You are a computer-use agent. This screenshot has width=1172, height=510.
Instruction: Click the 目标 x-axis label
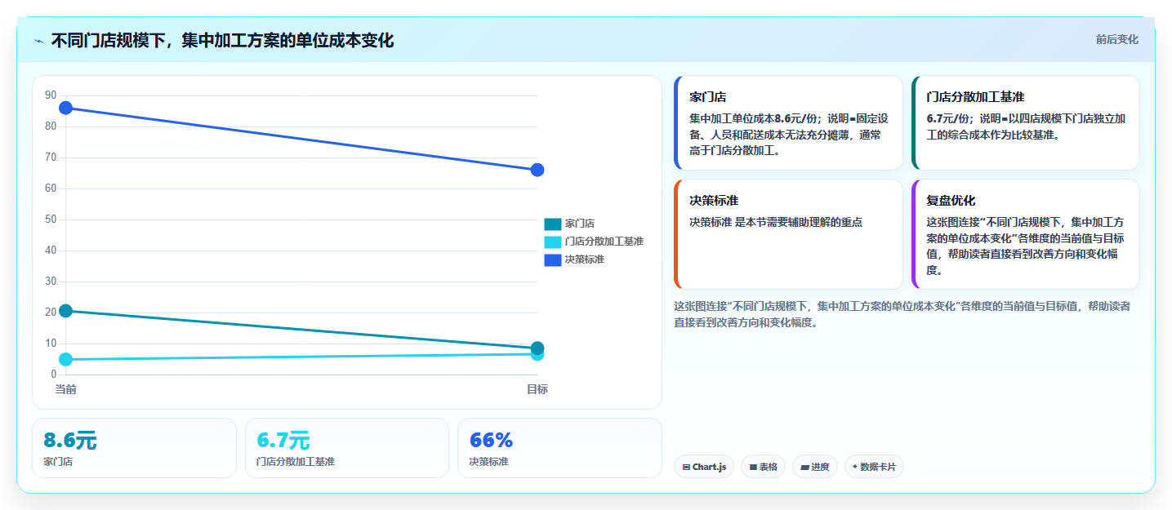pyautogui.click(x=537, y=389)
